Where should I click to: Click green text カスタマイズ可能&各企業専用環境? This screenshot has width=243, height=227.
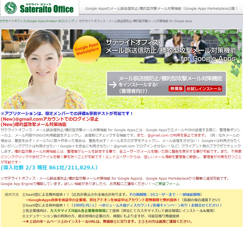click(78, 211)
